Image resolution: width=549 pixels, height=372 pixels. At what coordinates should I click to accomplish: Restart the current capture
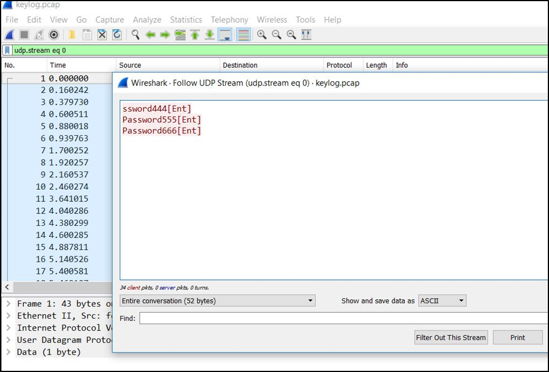tap(39, 35)
